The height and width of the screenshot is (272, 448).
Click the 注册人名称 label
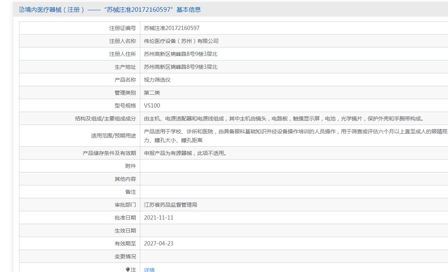[x=122, y=41]
